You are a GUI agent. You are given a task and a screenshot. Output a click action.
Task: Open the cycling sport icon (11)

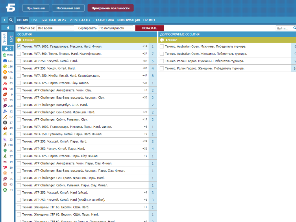pyautogui.click(x=5, y=134)
